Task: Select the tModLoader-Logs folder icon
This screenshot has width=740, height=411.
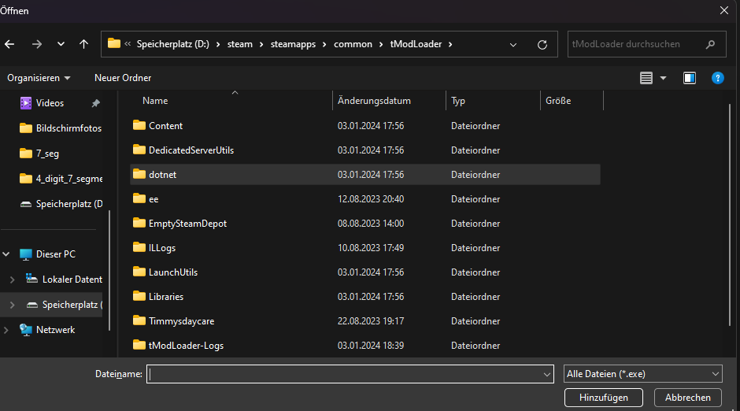Action: (139, 345)
